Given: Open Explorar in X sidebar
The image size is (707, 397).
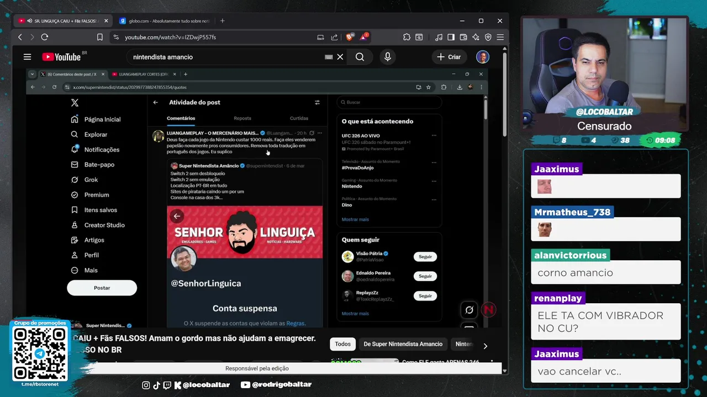Looking at the screenshot, I should [88, 135].
